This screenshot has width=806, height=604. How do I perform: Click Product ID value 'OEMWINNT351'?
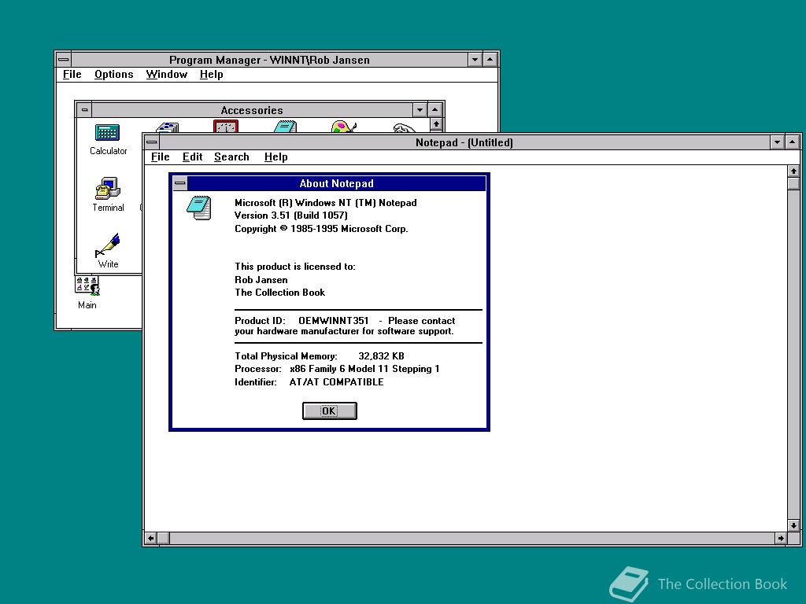[x=334, y=321]
